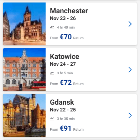The width and height of the screenshot is (140, 140).
Task: Open Gdansk waterfront photo
Action: tap(24, 115)
